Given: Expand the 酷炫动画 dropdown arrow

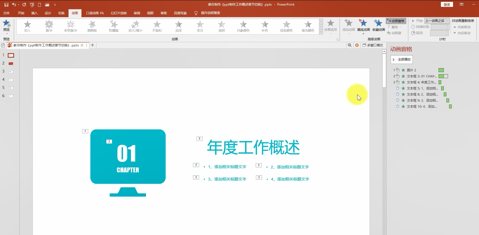Looking at the screenshot, I should pos(363,33).
